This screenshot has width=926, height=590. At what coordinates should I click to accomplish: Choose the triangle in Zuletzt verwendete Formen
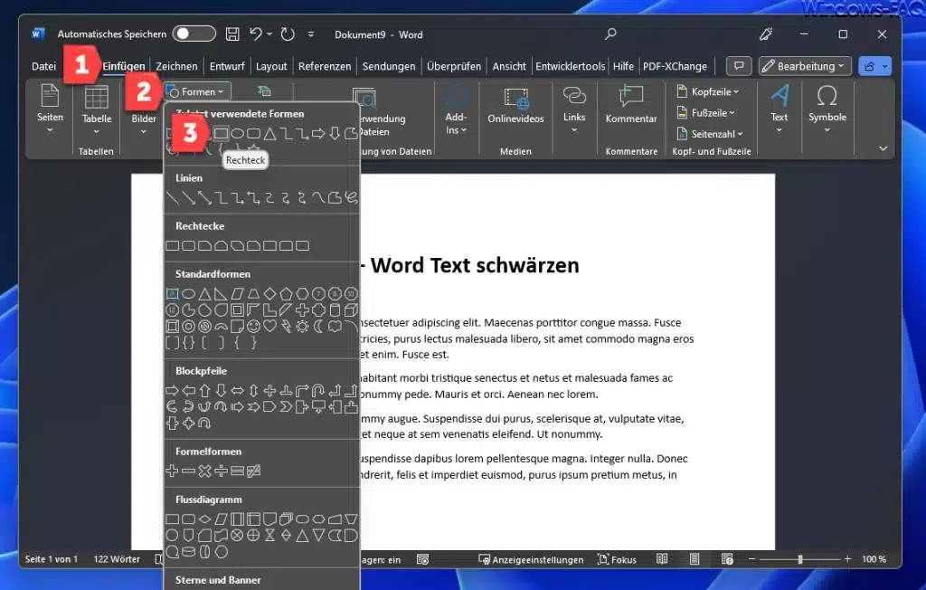click(x=269, y=134)
